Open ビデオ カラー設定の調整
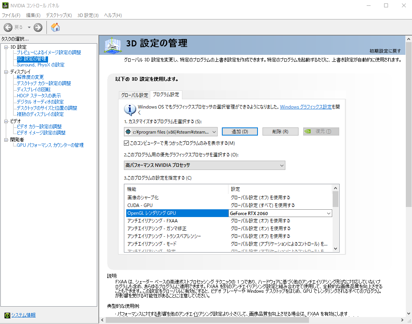This screenshot has width=412, height=324. pyautogui.click(x=39, y=126)
